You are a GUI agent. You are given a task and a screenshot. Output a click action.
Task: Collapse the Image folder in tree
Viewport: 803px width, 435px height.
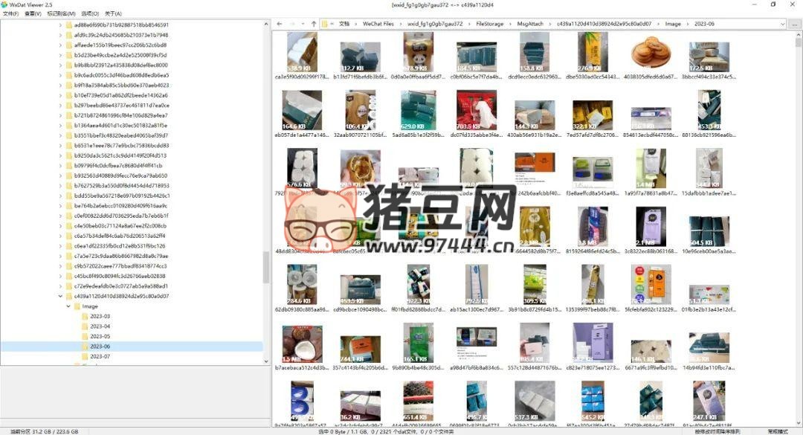point(68,306)
